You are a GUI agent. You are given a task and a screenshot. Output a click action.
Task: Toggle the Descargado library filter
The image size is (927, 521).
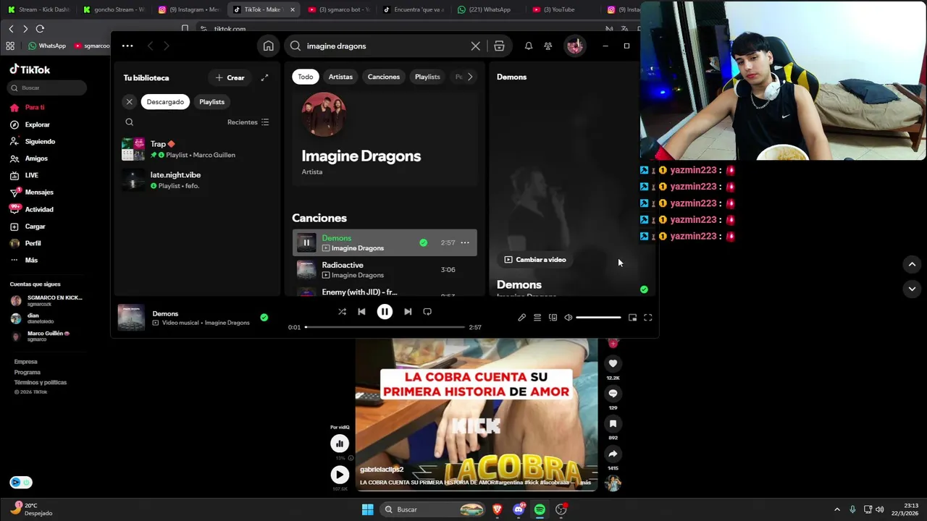165,102
